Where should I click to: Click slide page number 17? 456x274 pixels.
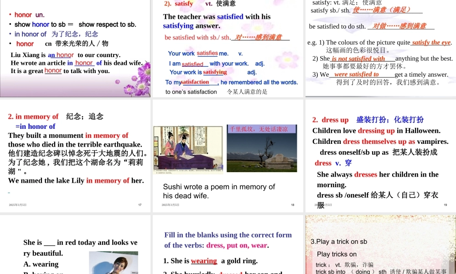point(140,205)
